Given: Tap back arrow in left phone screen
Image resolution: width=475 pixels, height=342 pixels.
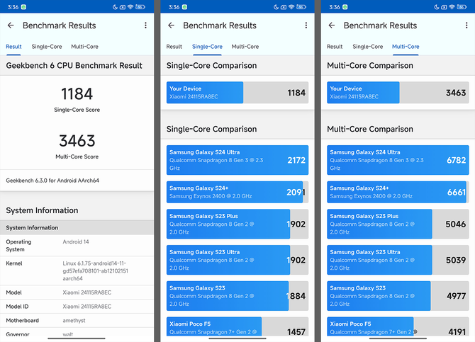Looking at the screenshot, I should (x=11, y=25).
